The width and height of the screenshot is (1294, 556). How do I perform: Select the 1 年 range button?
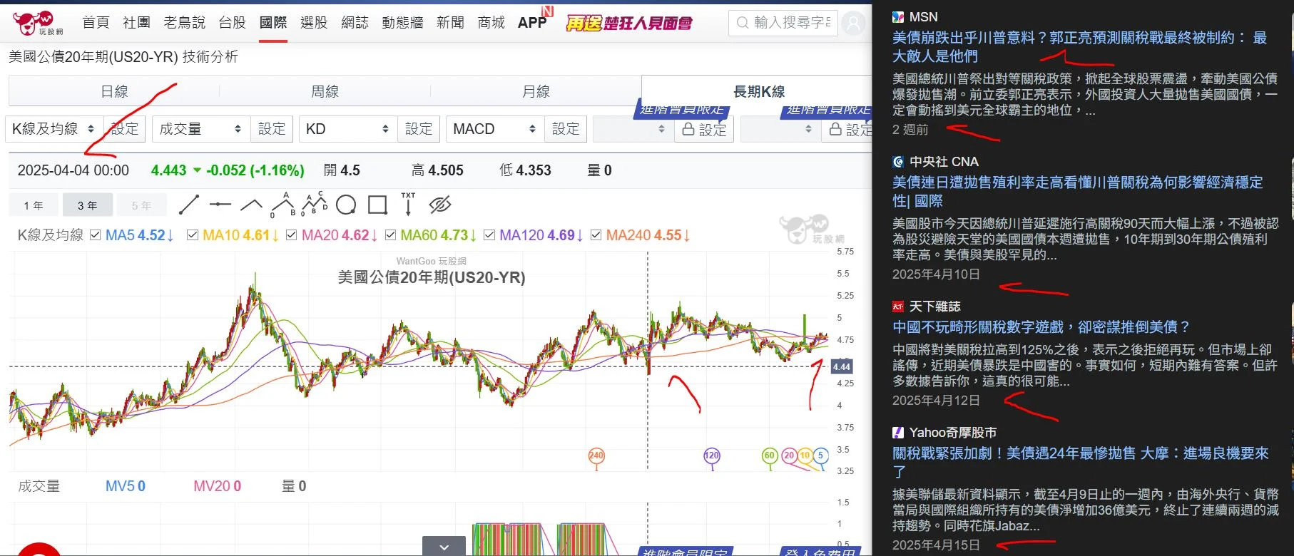[x=34, y=205]
